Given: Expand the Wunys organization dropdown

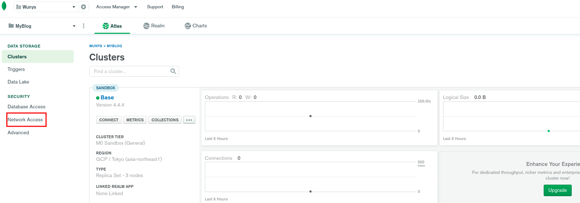Looking at the screenshot, I should (74, 7).
